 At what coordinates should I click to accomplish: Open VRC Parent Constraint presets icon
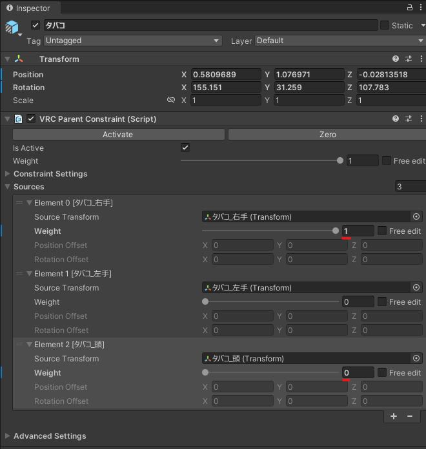tap(409, 119)
